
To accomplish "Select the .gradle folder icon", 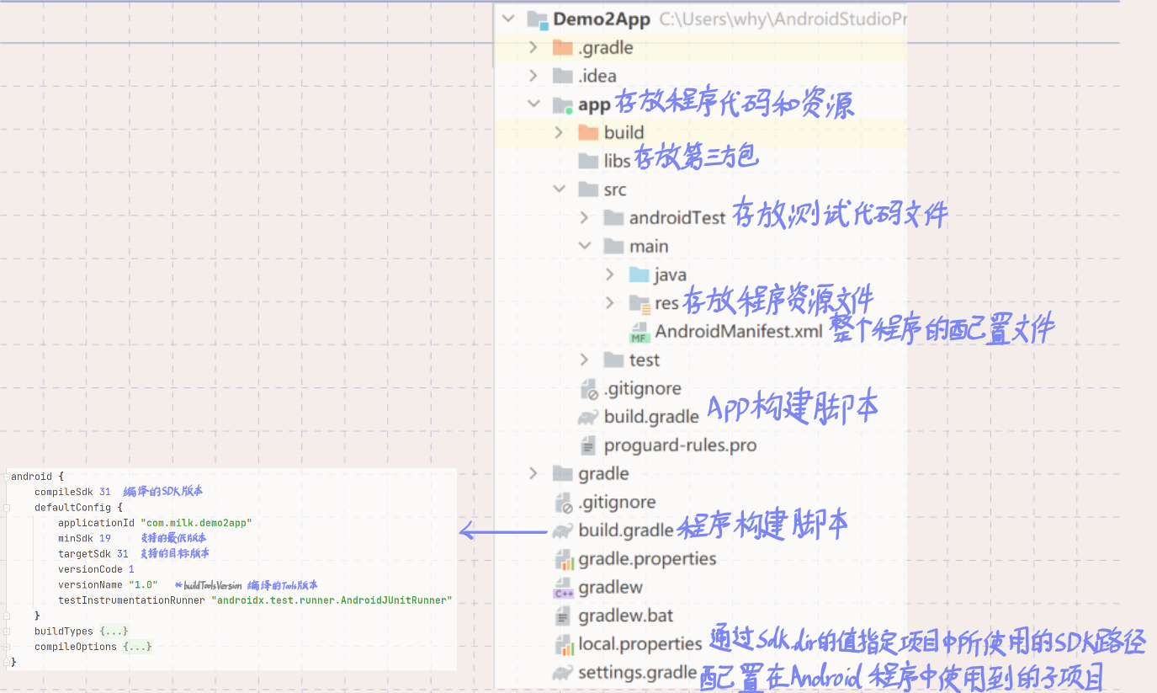I will (x=562, y=48).
